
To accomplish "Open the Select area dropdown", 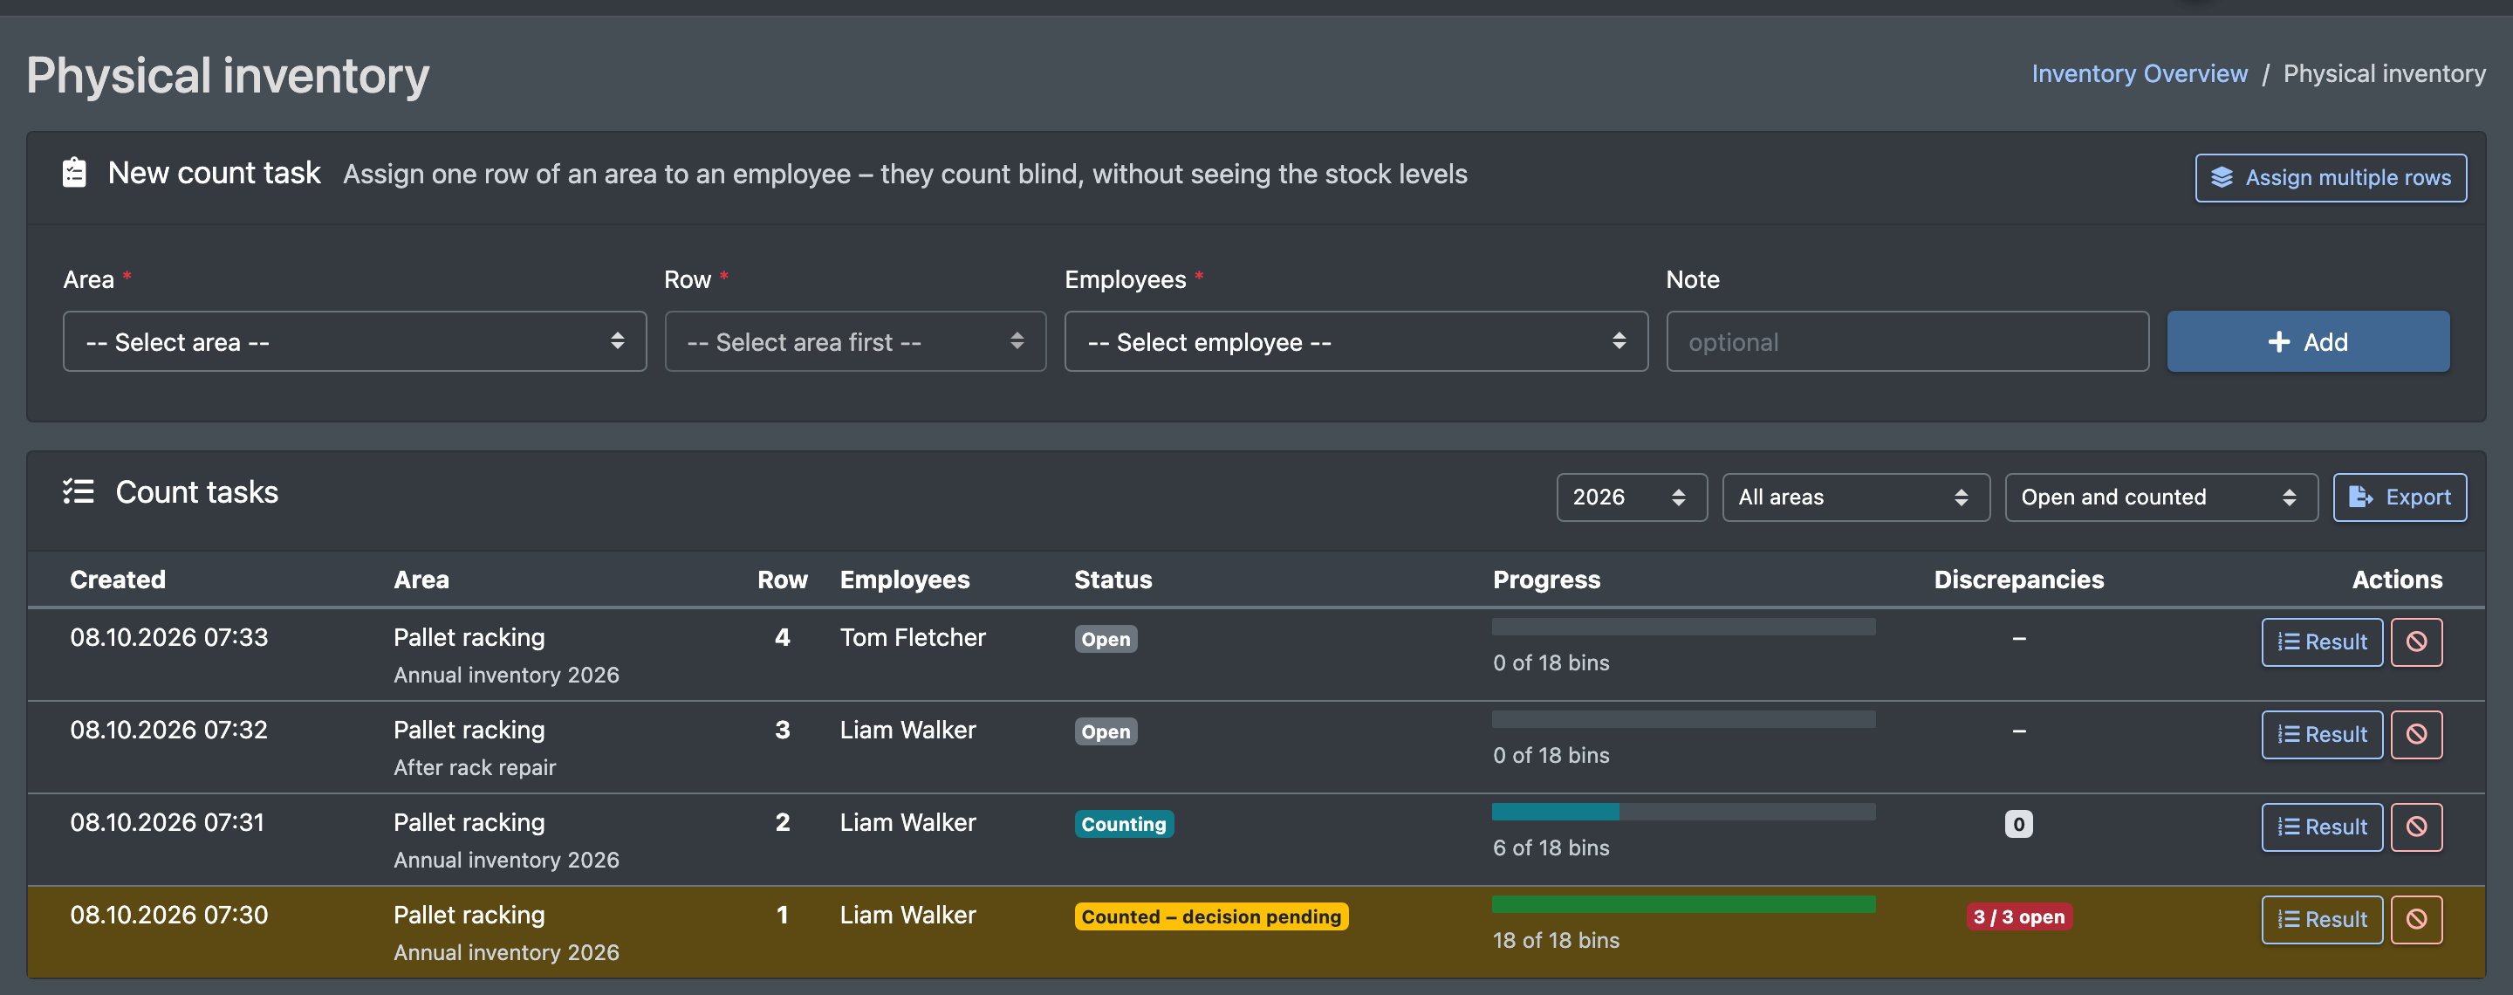I will tap(354, 341).
